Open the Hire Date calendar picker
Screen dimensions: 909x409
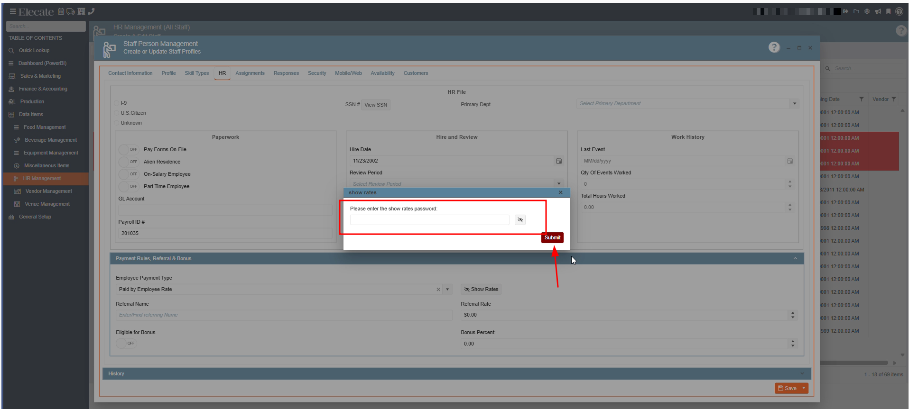(x=559, y=161)
